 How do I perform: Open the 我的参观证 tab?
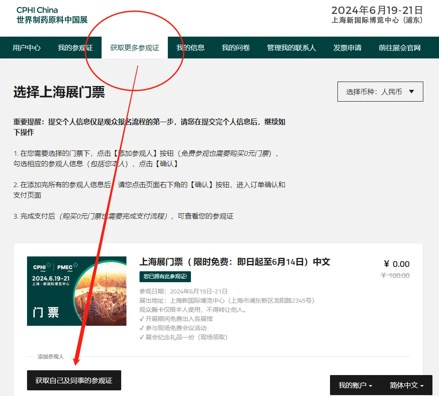coord(75,48)
